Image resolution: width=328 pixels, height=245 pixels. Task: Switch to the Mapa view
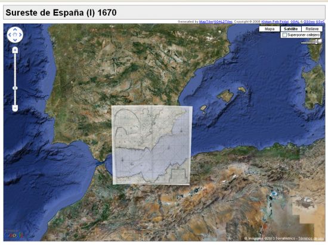tap(270, 29)
